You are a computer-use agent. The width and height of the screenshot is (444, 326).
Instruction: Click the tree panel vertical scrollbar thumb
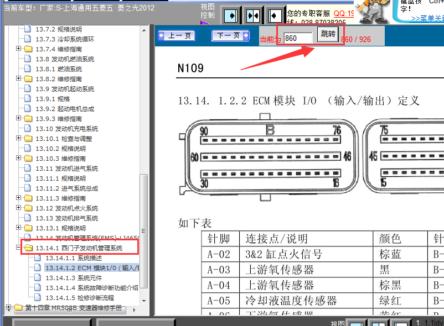point(144,231)
